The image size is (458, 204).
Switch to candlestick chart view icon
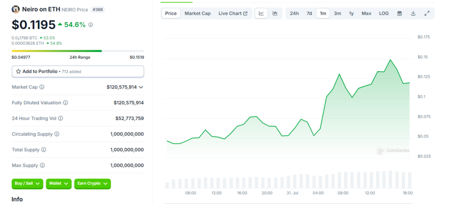[275, 13]
